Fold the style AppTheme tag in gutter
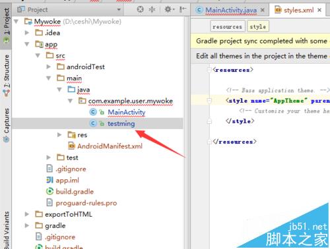Image resolution: width=330 pixels, height=249 pixels. coord(209,101)
